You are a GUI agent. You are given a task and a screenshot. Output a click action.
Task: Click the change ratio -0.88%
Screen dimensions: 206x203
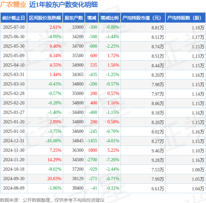pos(113,27)
